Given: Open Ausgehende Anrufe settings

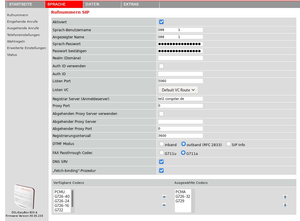Looking at the screenshot, I should (x=23, y=28).
